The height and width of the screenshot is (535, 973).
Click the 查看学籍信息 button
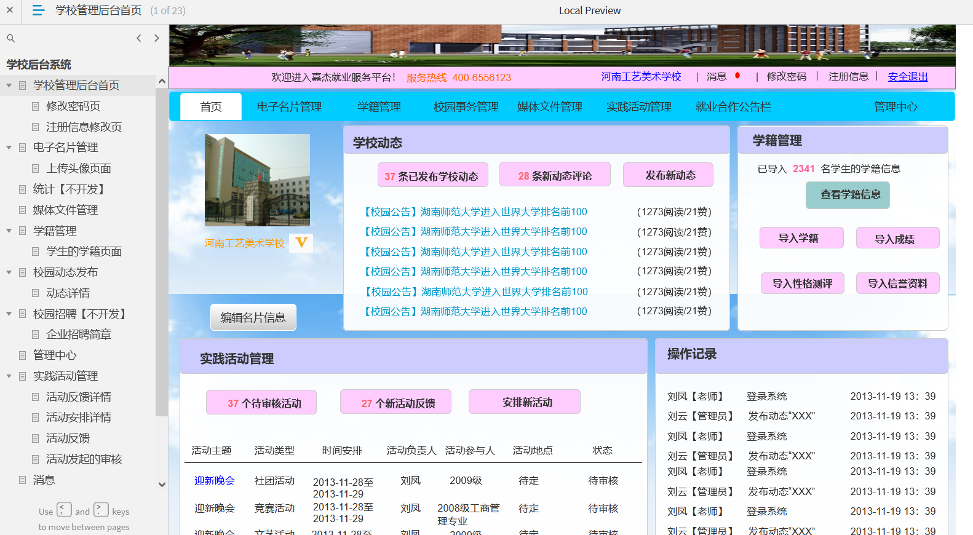tap(848, 195)
